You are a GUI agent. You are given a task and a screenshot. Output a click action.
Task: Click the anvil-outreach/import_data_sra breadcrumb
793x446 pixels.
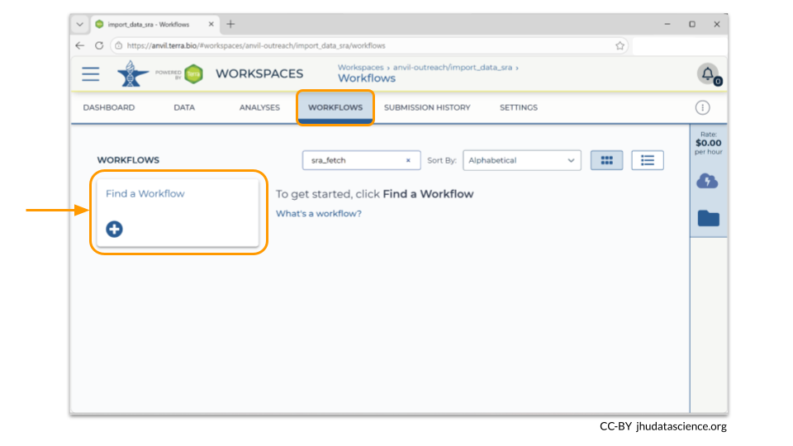(x=453, y=67)
